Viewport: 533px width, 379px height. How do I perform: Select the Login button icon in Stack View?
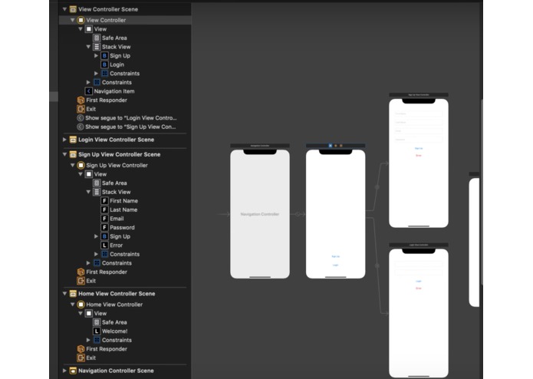(104, 64)
